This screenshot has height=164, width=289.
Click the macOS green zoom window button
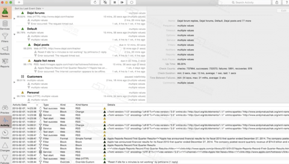click(10, 2)
